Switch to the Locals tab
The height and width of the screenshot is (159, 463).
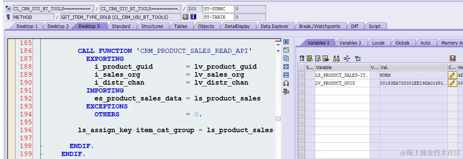click(x=378, y=43)
